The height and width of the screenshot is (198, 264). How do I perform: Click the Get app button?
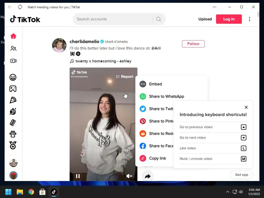point(241,175)
